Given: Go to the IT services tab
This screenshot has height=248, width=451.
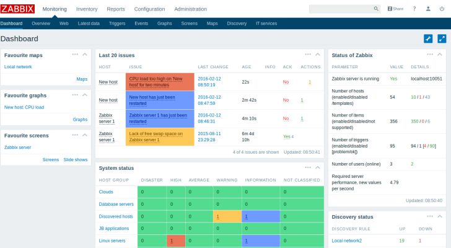Looking at the screenshot, I should [x=266, y=24].
